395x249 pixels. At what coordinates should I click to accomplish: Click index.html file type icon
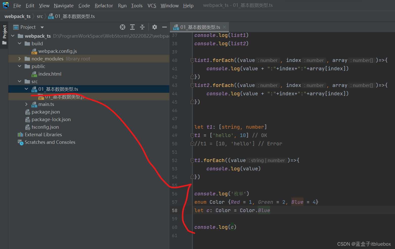click(34, 74)
